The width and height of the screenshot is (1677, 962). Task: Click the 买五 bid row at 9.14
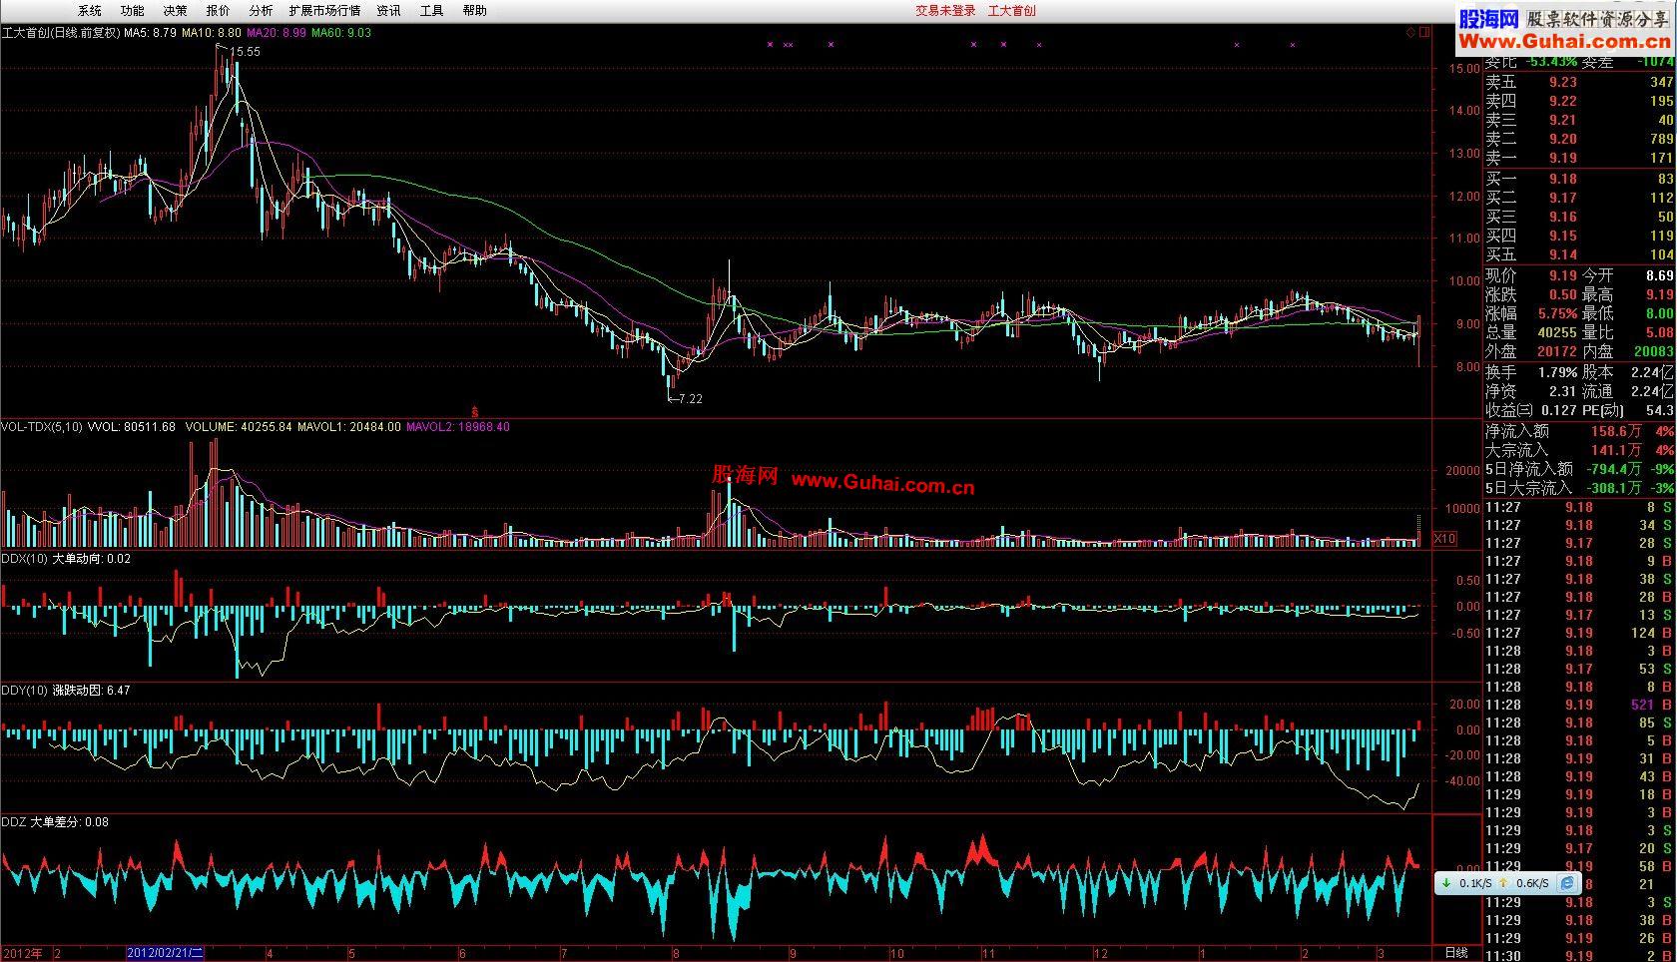click(1579, 254)
